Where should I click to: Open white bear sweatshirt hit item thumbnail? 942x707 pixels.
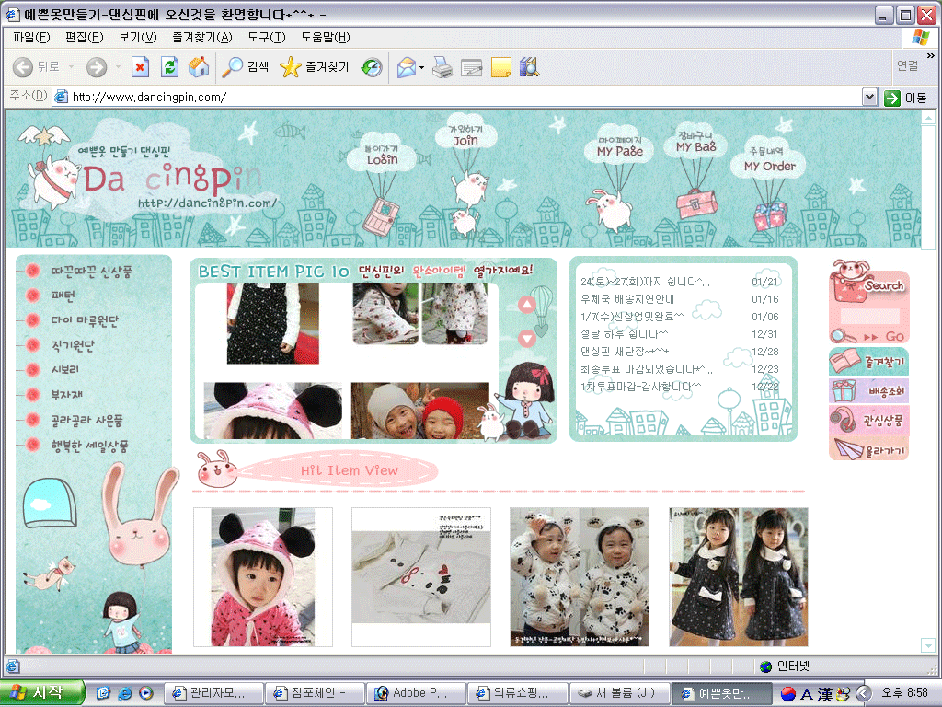tap(421, 577)
